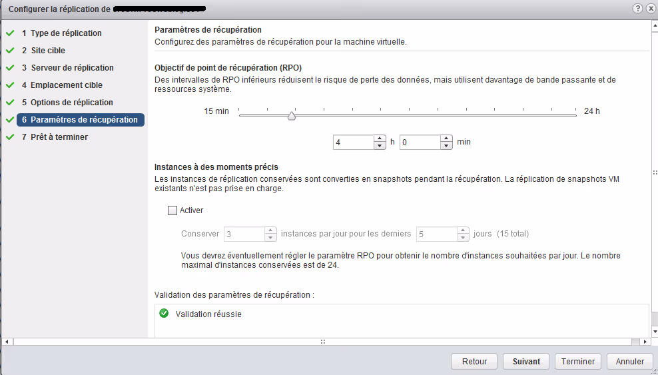This screenshot has height=375, width=658.
Task: Cancel the wizard with Annuler
Action: [629, 362]
